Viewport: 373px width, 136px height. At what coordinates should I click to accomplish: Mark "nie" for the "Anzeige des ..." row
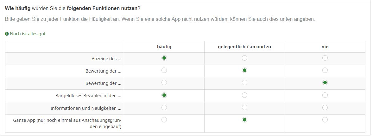click(x=325, y=58)
